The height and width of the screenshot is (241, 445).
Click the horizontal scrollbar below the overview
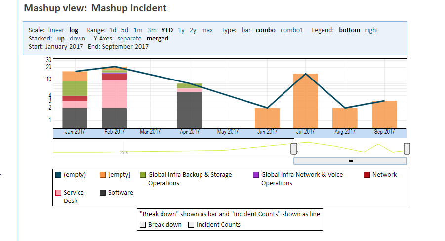(x=350, y=161)
